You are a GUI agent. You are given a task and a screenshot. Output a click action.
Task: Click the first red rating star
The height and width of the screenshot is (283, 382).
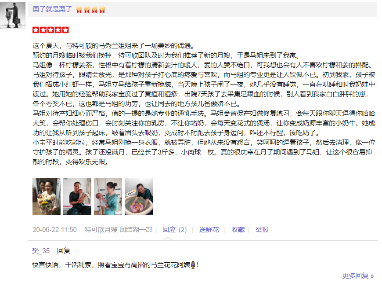[x=36, y=30]
